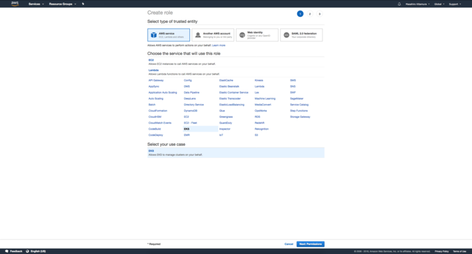This screenshot has height=254, width=472.
Task: Open the Support dropdown menu
Action: tap(455, 4)
